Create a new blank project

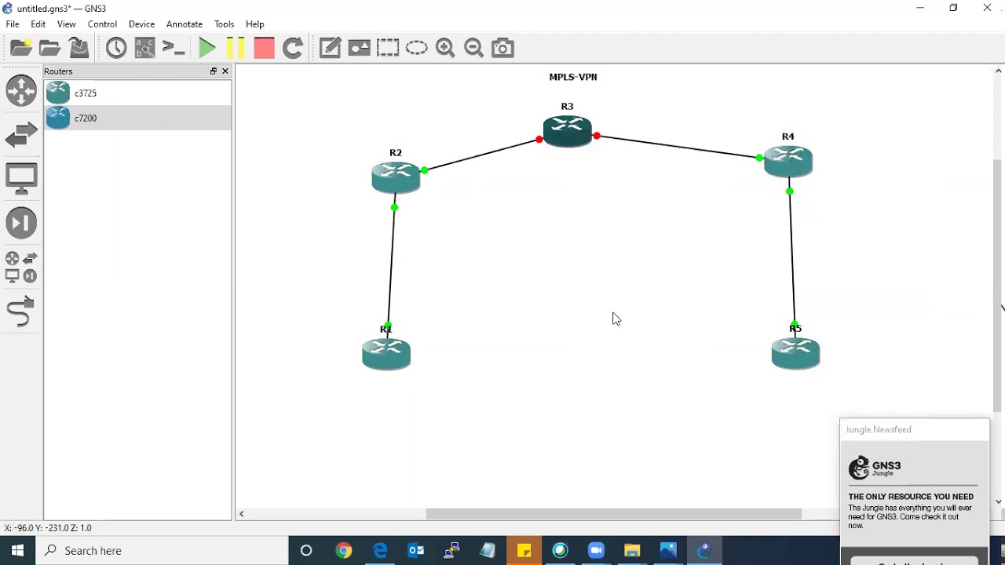point(21,49)
